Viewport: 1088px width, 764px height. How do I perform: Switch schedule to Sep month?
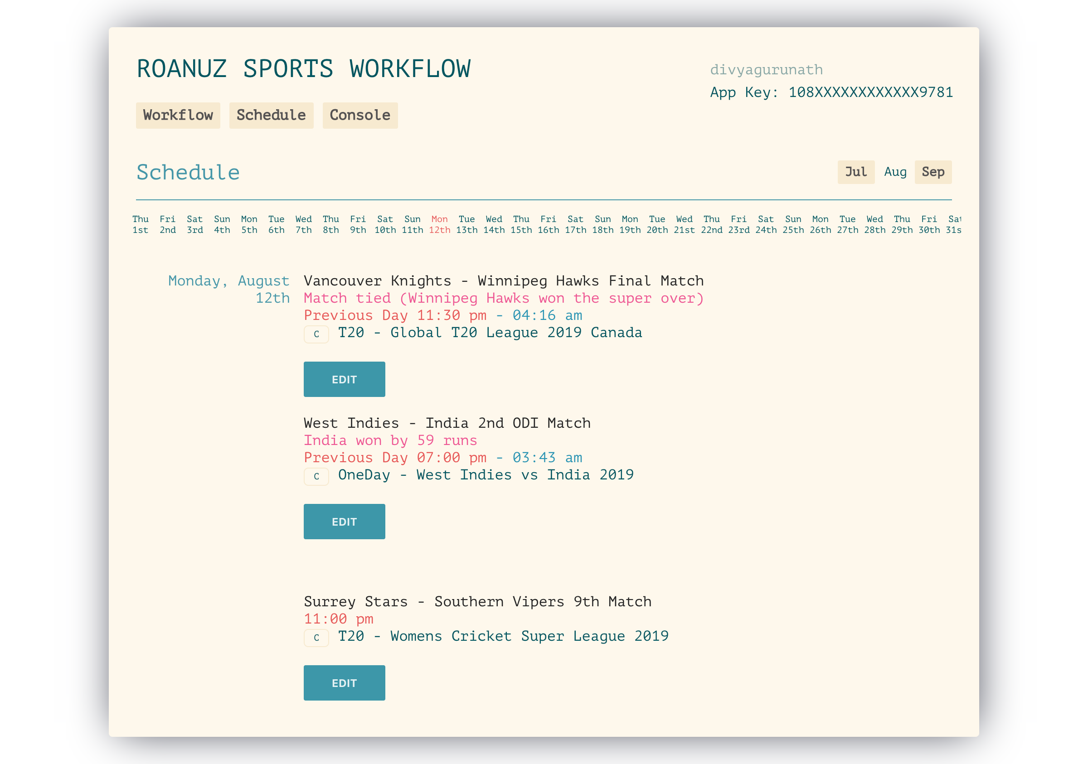[933, 172]
